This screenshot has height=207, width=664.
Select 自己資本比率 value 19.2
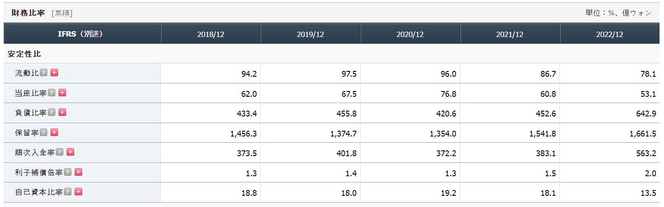point(448,193)
